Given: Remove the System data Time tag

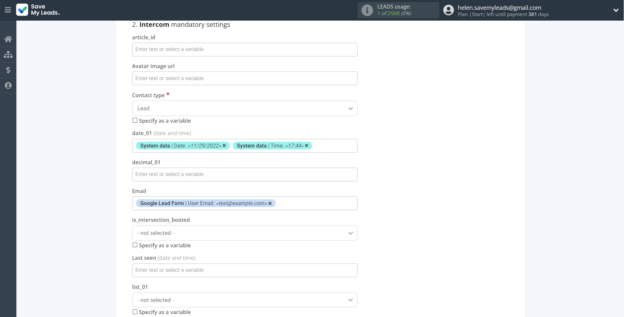Looking at the screenshot, I should tap(307, 146).
